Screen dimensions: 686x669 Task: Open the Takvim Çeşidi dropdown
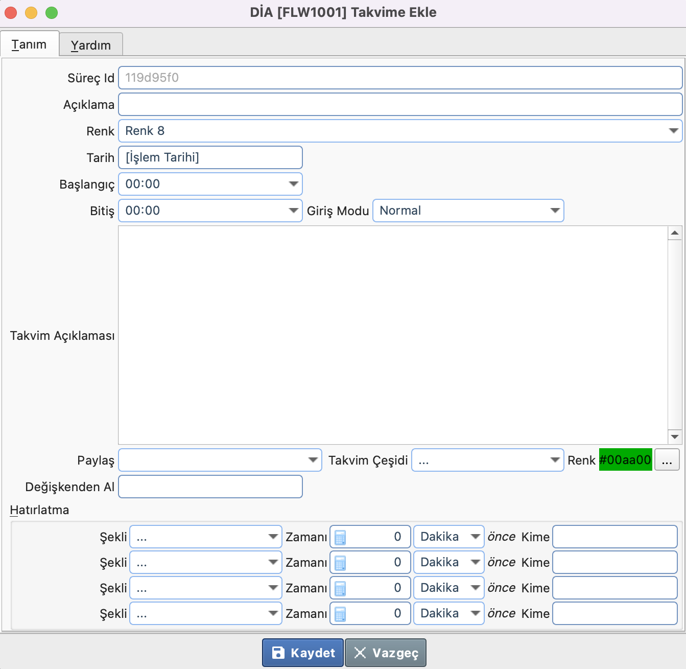(555, 460)
